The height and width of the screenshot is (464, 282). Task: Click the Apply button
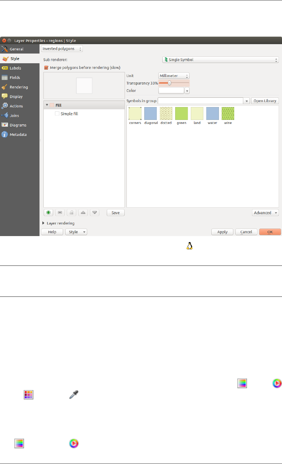click(222, 232)
